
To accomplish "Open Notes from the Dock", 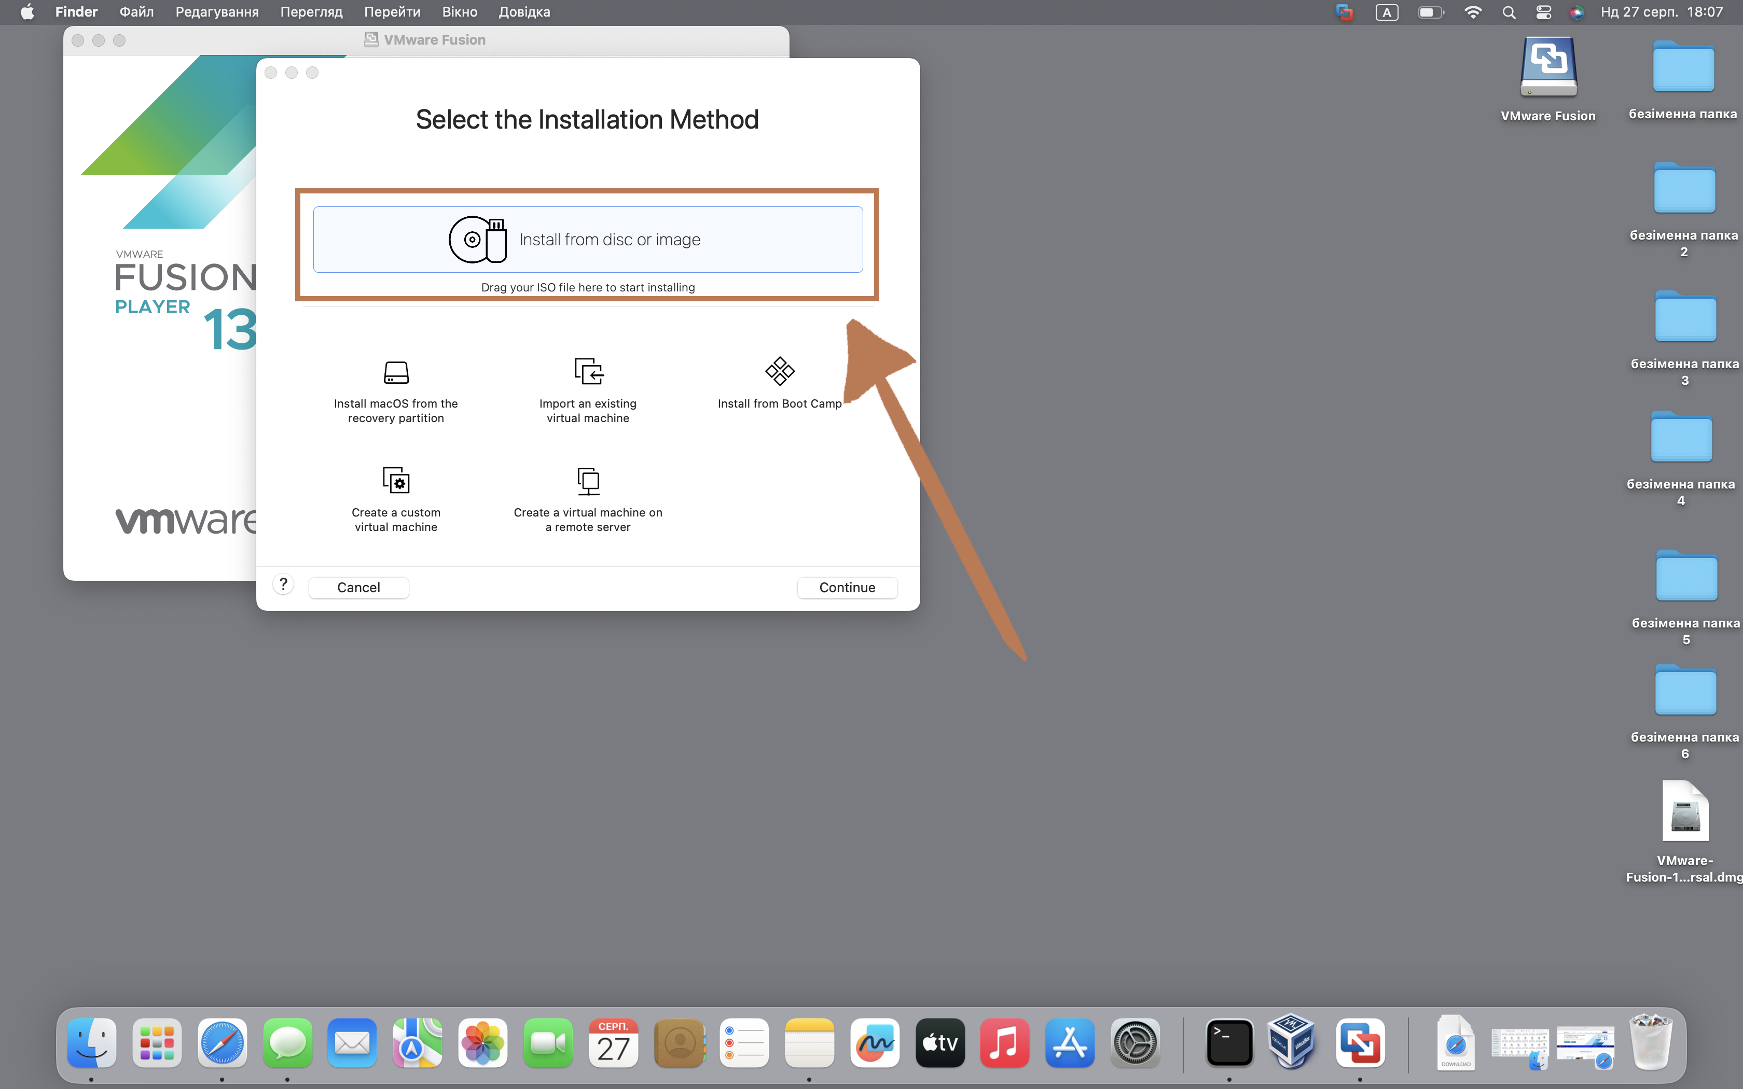I will click(810, 1042).
